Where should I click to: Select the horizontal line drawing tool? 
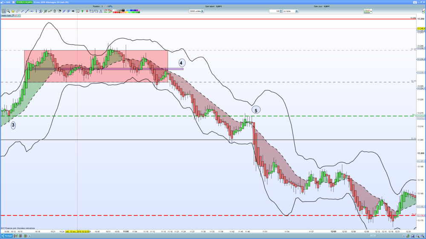[32, 11]
